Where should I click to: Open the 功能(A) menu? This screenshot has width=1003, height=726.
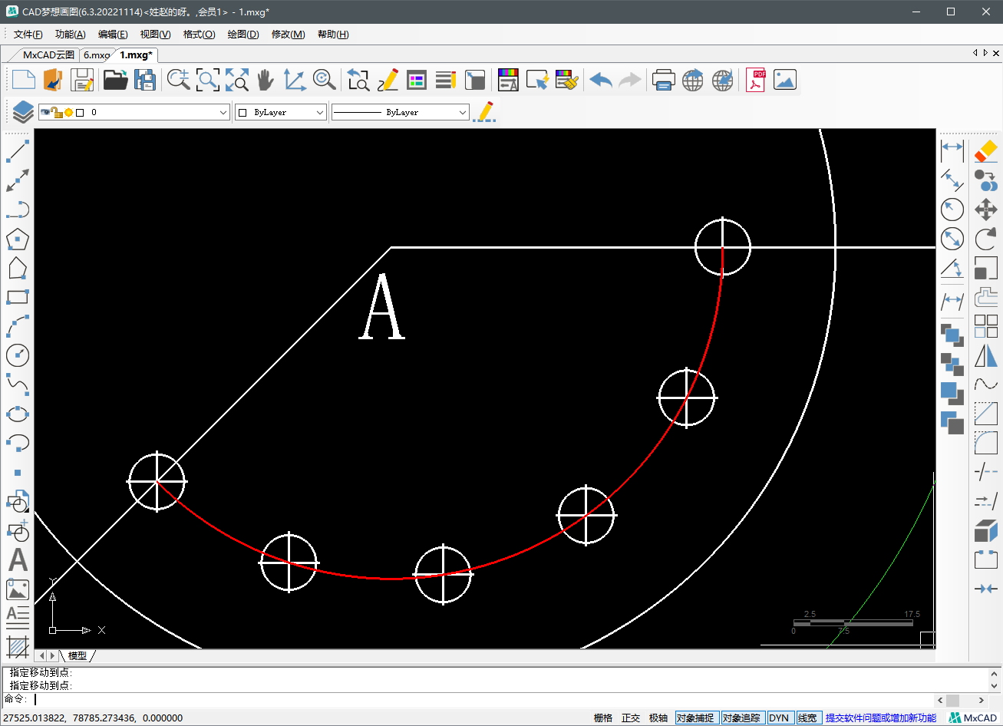(x=71, y=35)
